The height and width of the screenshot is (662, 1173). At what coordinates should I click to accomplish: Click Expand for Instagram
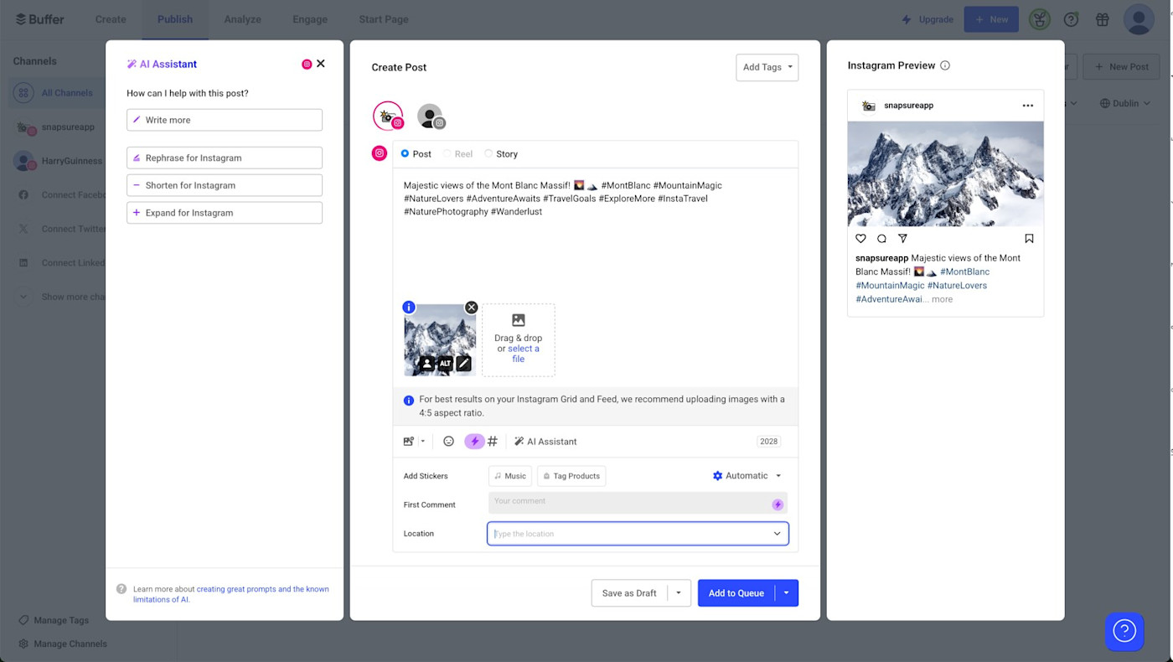pyautogui.click(x=225, y=213)
